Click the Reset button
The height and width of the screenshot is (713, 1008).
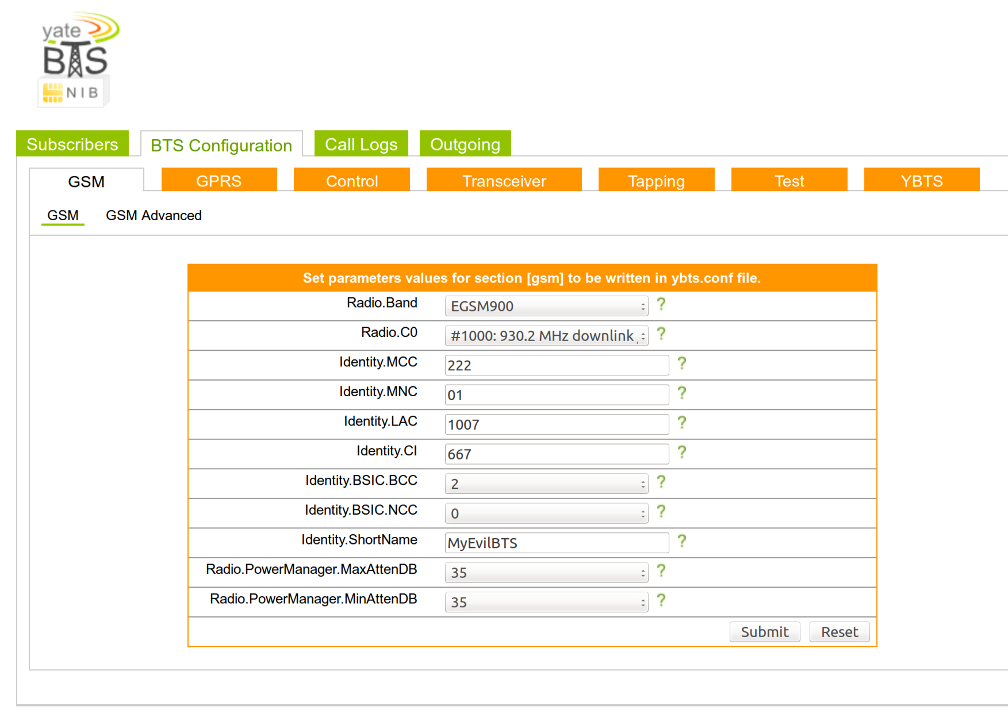point(839,632)
